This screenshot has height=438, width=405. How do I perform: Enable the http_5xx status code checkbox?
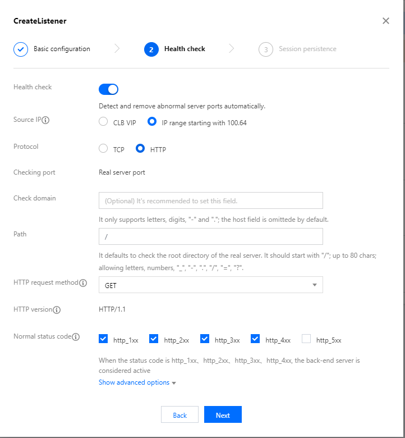tap(306, 339)
